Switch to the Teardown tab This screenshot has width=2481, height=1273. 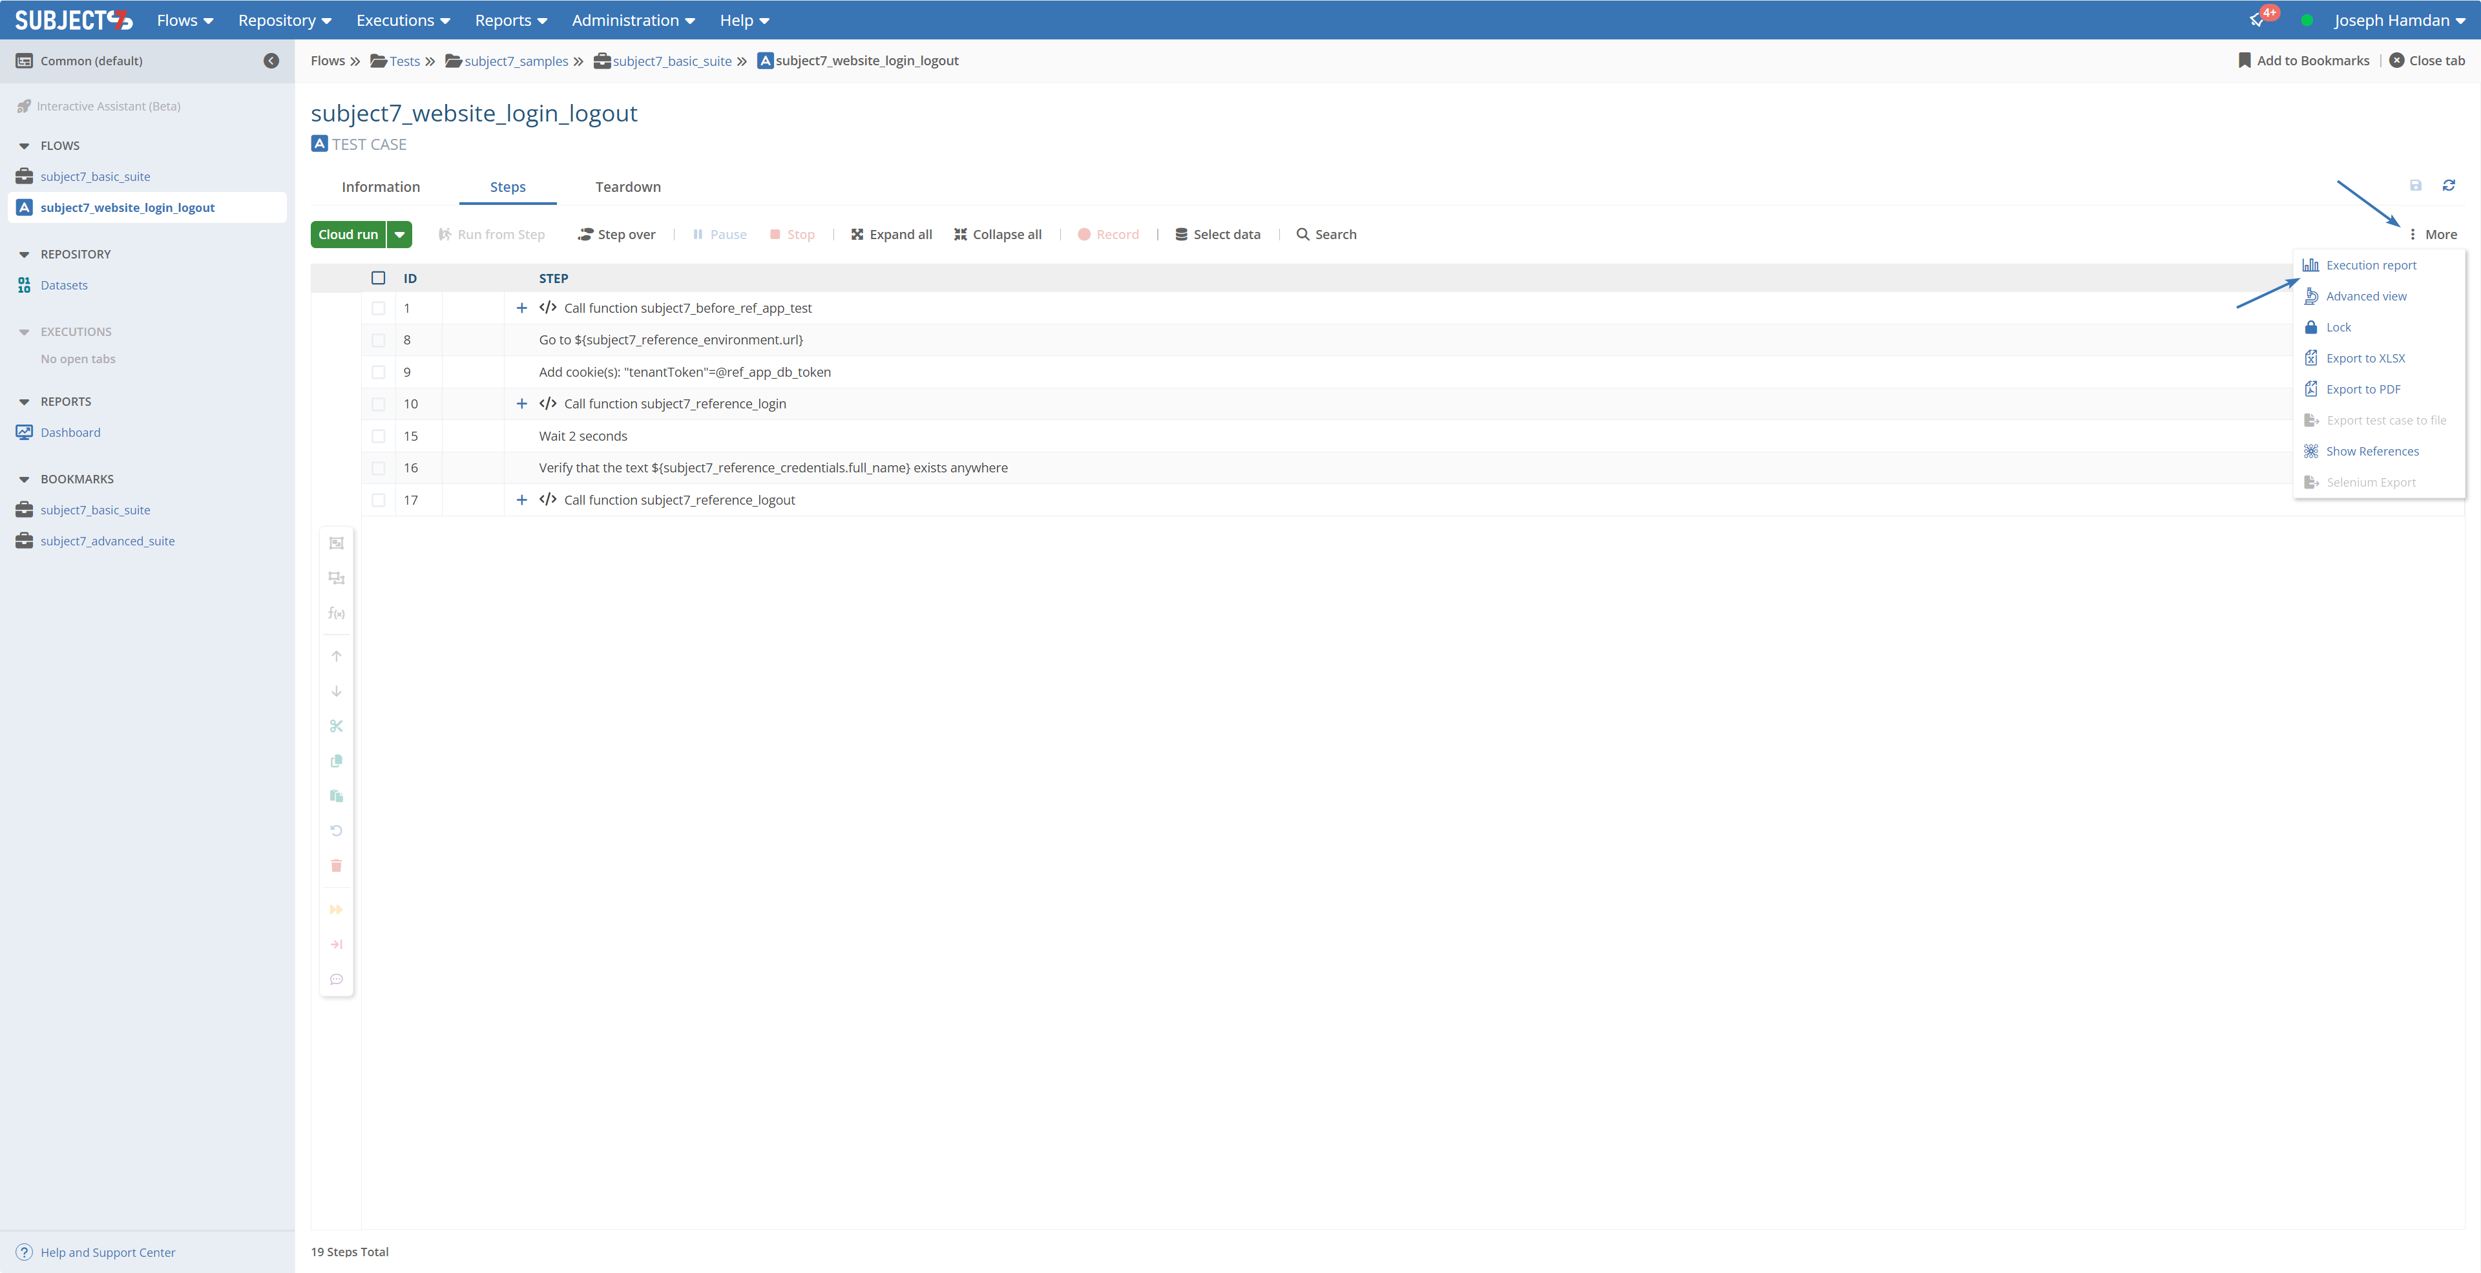tap(628, 187)
